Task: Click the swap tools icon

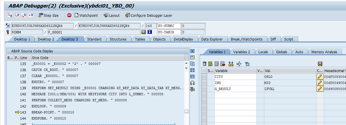Action: 192,83
